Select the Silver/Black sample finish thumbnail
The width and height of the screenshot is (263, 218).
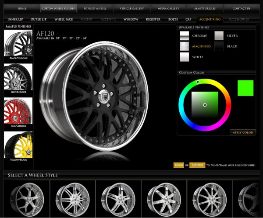tap(18, 78)
